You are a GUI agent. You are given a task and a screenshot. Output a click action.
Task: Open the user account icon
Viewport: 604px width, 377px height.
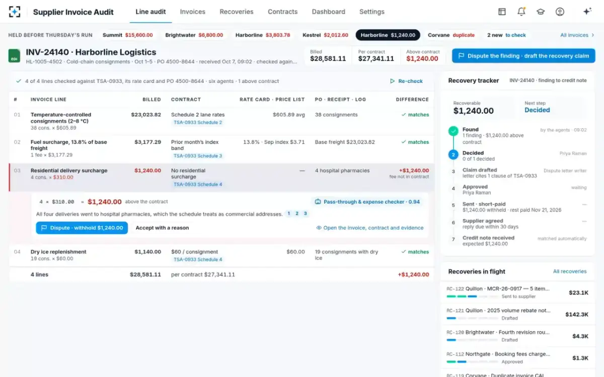pos(560,12)
